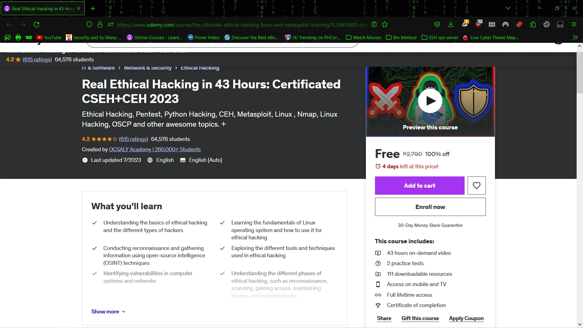The image size is (583, 328).
Task: Open a new browser tab
Action: pyautogui.click(x=93, y=9)
